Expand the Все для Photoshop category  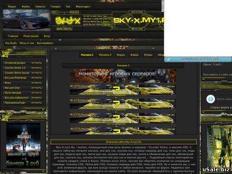pos(37,78)
